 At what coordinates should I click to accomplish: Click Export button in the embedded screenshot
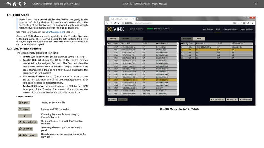[112, 100]
